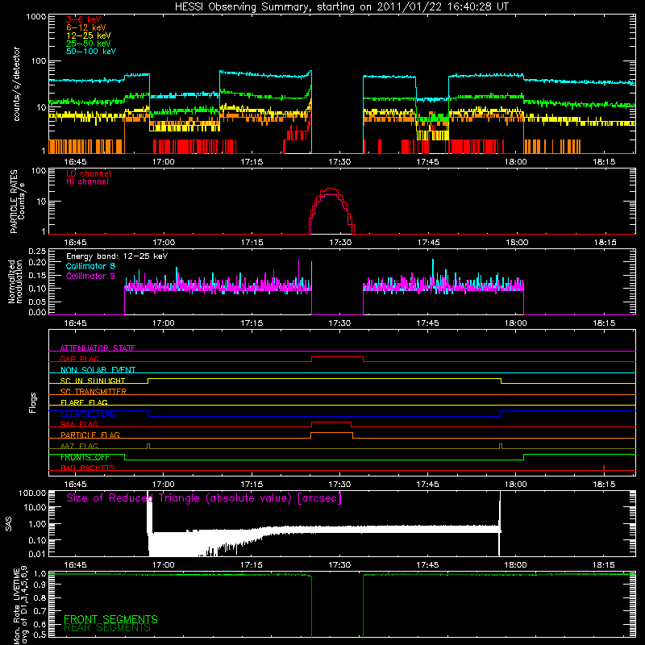Click the NON SOLAR EVENT flag label
The image size is (645, 645).
click(98, 370)
